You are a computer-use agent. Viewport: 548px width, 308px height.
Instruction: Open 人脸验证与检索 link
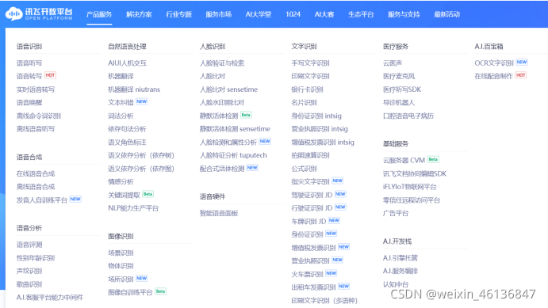pos(222,63)
